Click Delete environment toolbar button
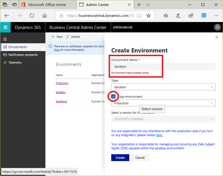The image size is (223, 176). click(x=73, y=37)
